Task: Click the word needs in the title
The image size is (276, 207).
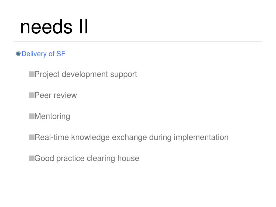Action: (x=46, y=27)
